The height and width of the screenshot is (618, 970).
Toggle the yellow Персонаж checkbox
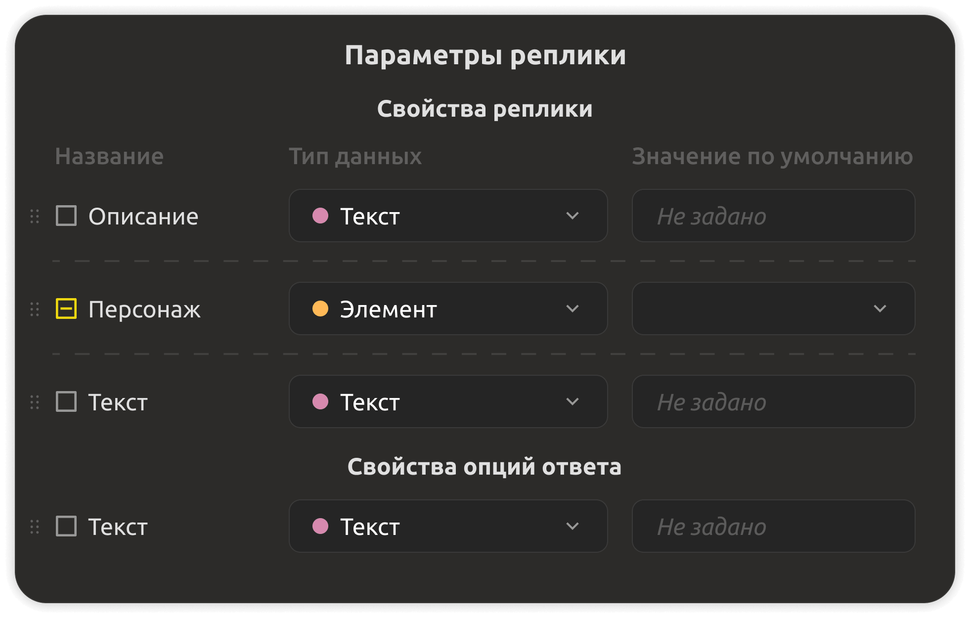pyautogui.click(x=66, y=309)
